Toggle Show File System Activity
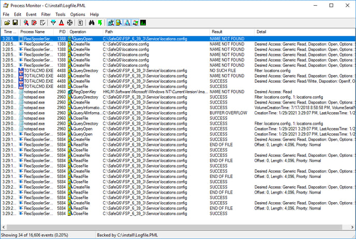The height and width of the screenshot is (239, 356). click(119, 23)
